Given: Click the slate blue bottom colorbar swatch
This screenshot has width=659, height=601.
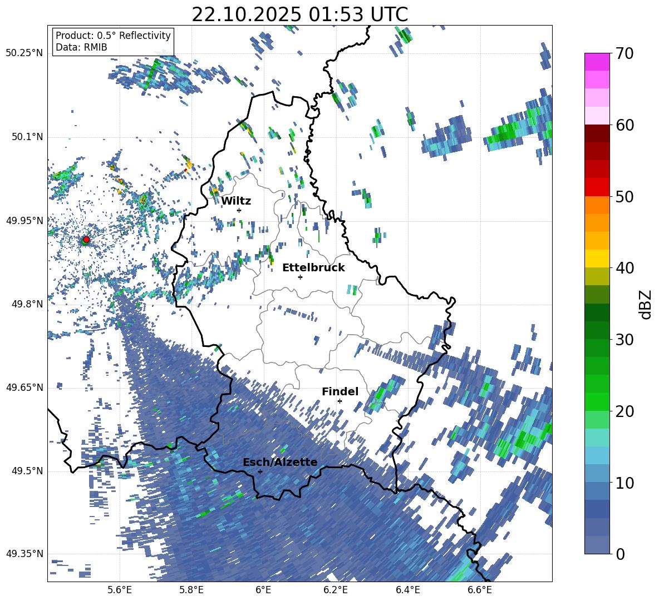Looking at the screenshot, I should (x=597, y=545).
